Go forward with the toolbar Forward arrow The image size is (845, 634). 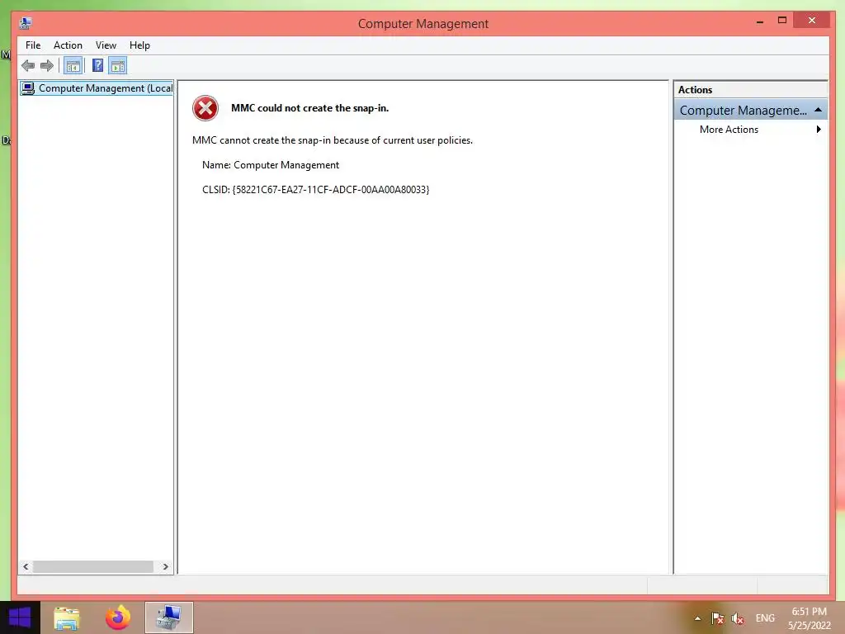[47, 66]
